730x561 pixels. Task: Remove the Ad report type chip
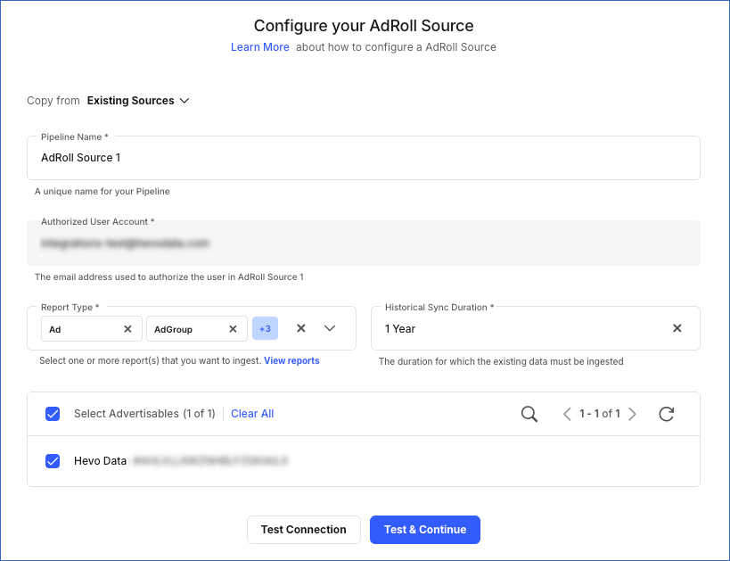127,328
